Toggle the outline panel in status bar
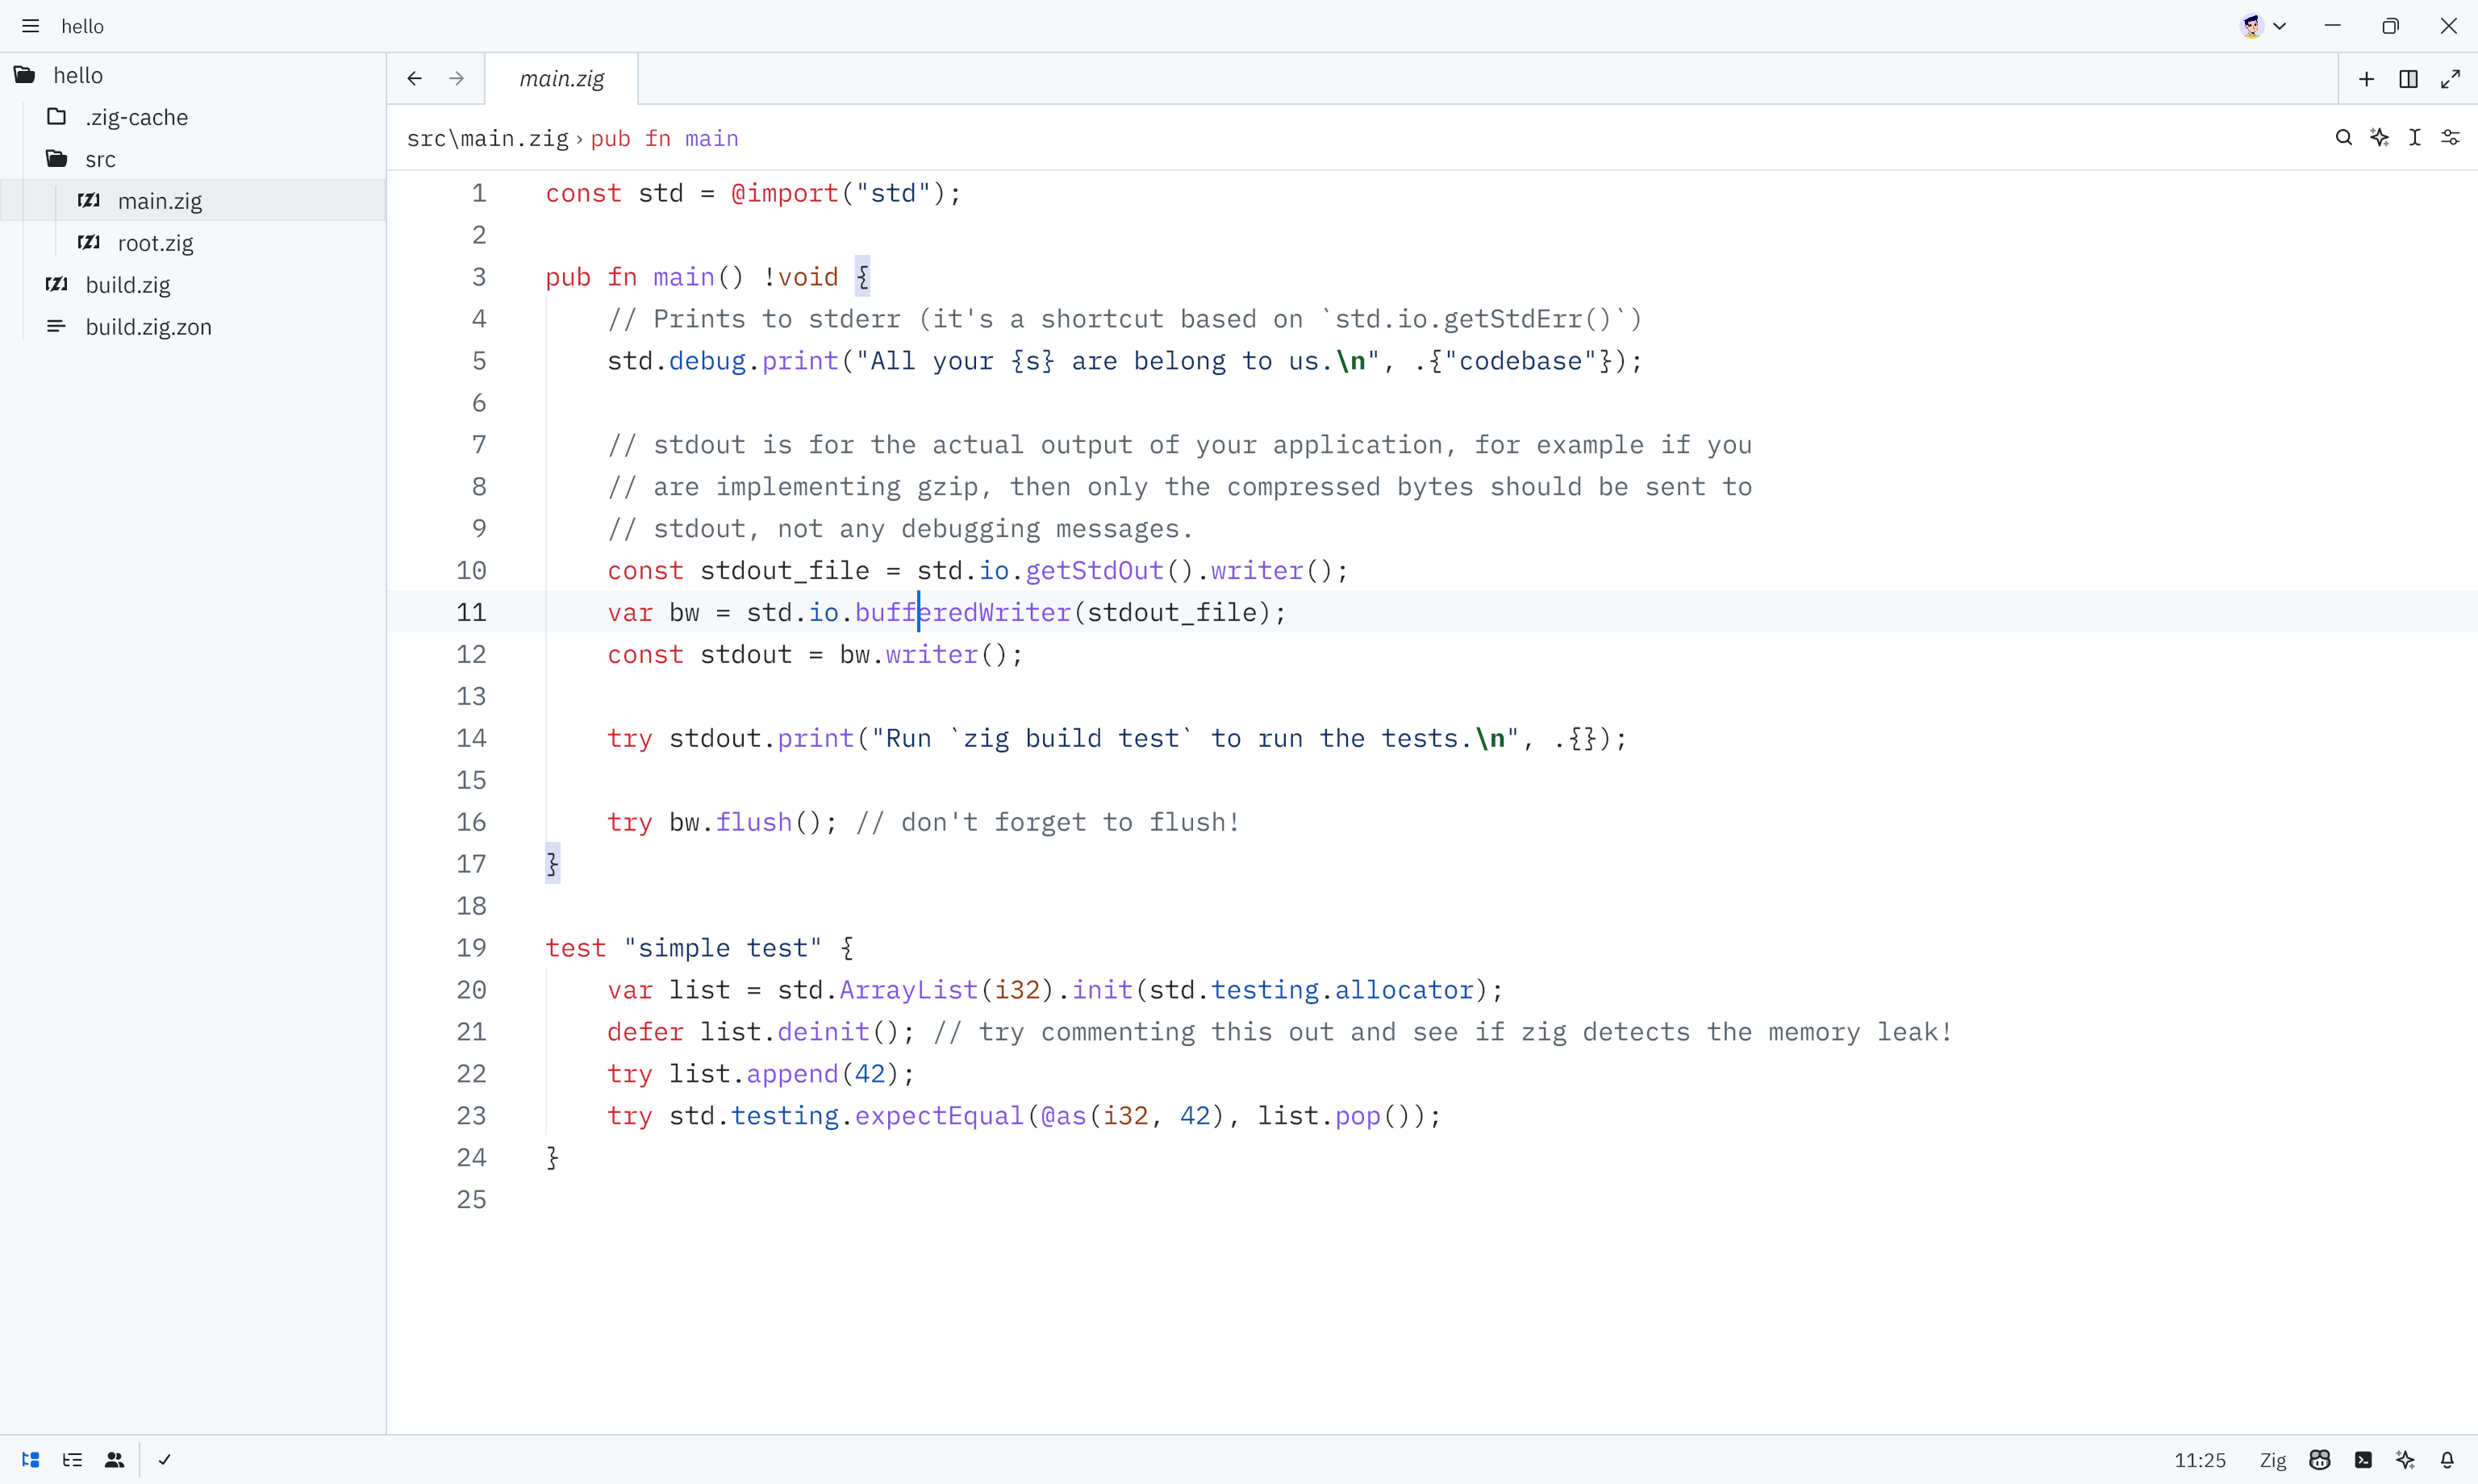This screenshot has height=1484, width=2478. coord(72,1460)
